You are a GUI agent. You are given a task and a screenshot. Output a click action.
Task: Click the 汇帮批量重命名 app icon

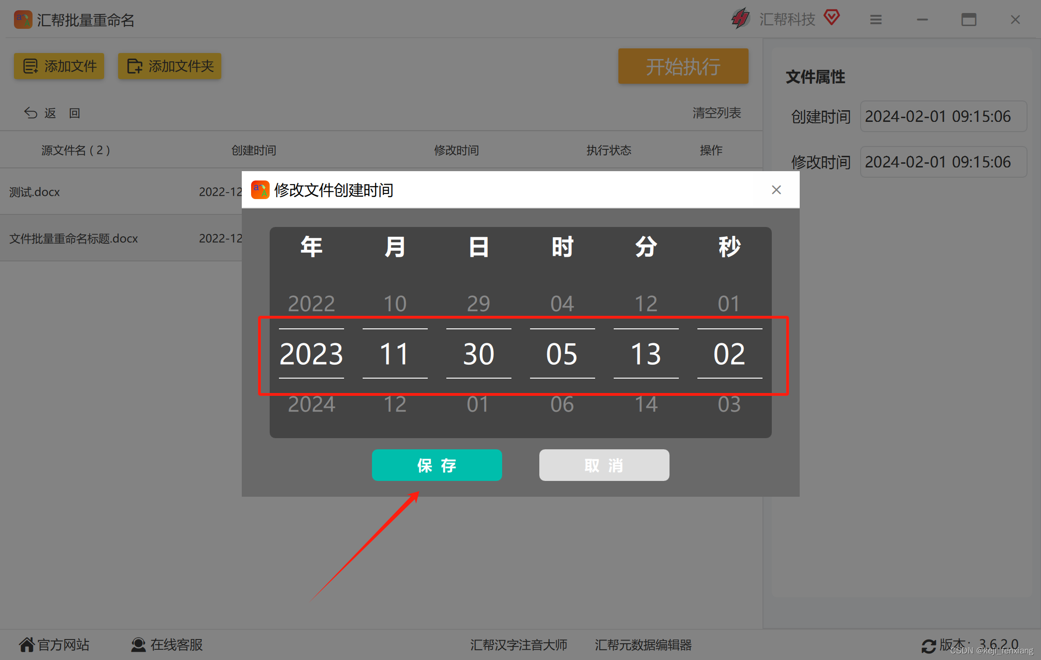point(23,20)
